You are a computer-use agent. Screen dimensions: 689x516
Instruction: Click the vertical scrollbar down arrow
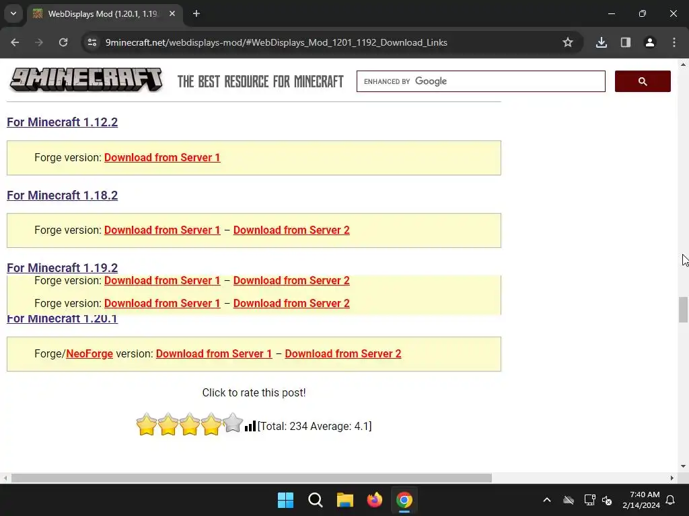(x=683, y=466)
